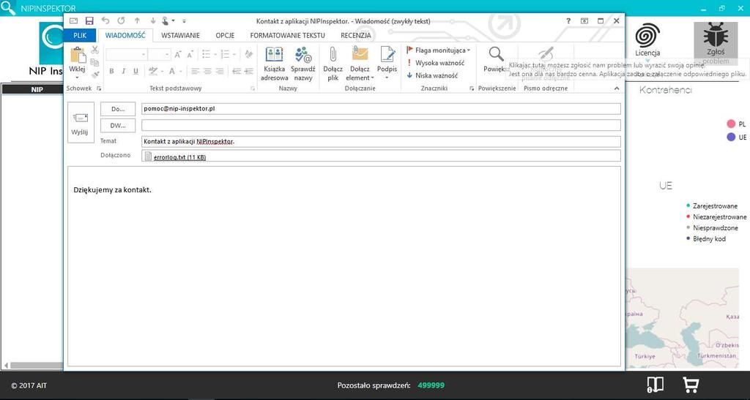The height and width of the screenshot is (400, 750).
Task: Decrease font size with smaller A icon
Action: point(190,54)
